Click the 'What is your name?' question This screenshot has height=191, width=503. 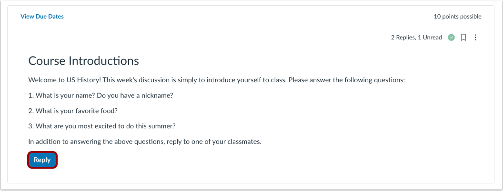(65, 95)
